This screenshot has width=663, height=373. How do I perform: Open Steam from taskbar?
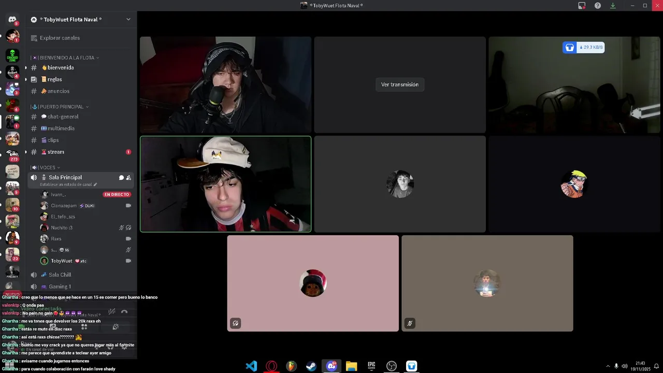pyautogui.click(x=311, y=366)
